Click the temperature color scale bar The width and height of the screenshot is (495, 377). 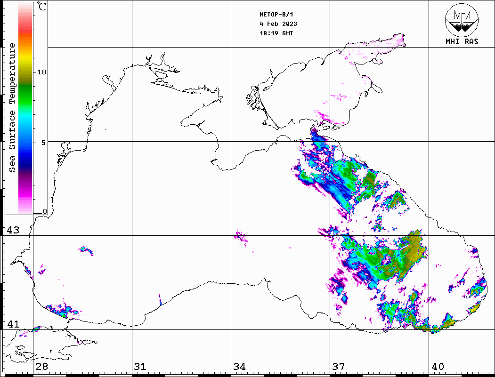point(25,108)
